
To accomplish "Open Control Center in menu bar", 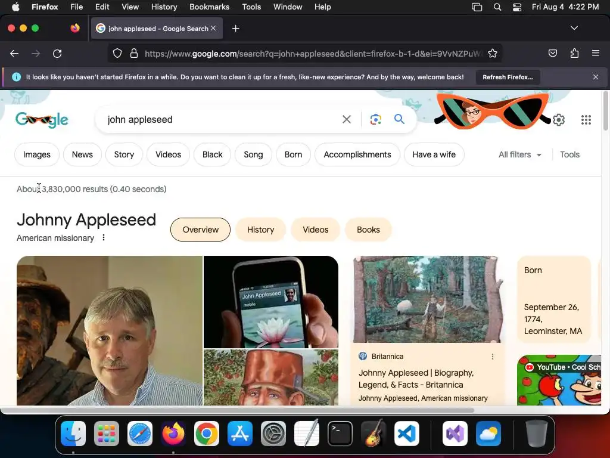I will coord(517,7).
